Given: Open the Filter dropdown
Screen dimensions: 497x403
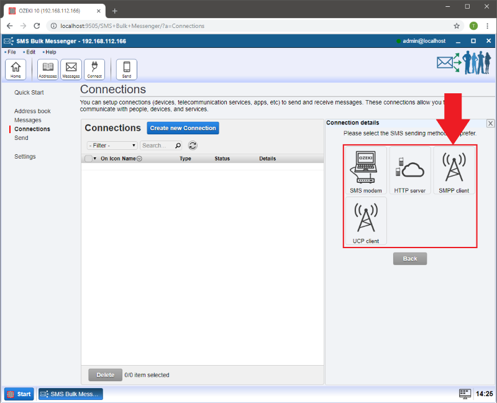Looking at the screenshot, I should [112, 146].
